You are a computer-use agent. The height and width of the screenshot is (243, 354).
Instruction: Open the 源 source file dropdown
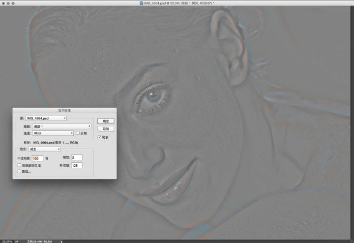(46, 118)
